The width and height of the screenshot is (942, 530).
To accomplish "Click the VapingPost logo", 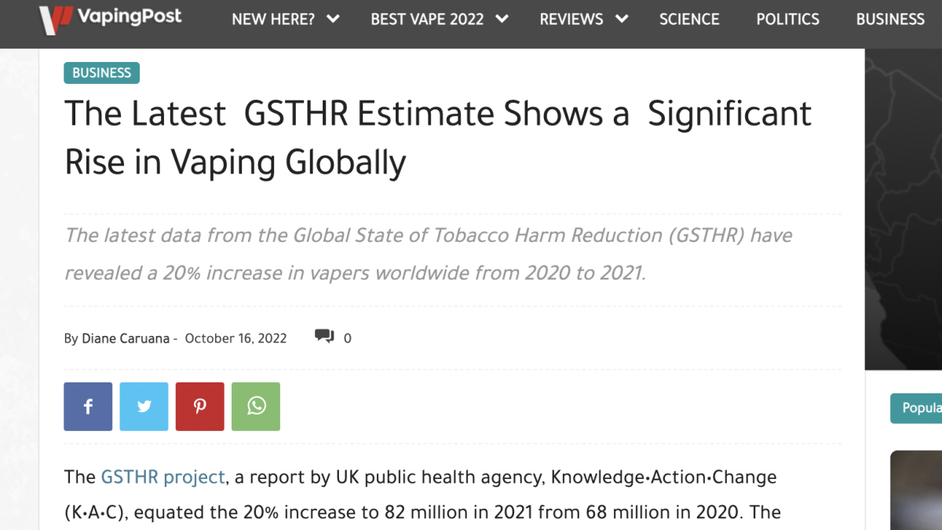I will coord(110,17).
